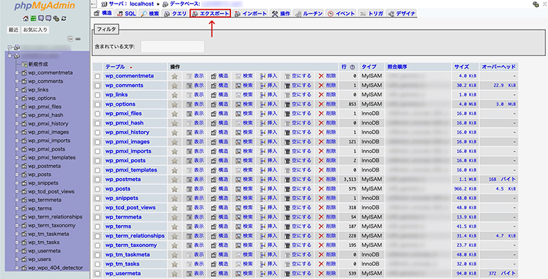Viewport: 548px width, 279px height.
Task: Tick the checkbox for wp_postmeta table
Action: pyautogui.click(x=98, y=179)
